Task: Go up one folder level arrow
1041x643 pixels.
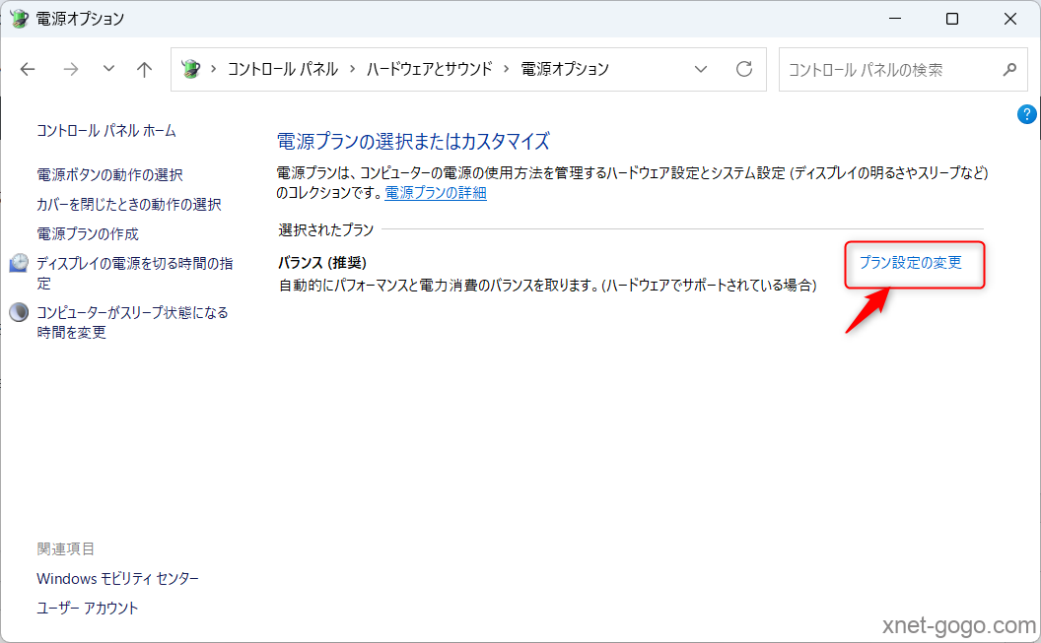Action: click(145, 69)
